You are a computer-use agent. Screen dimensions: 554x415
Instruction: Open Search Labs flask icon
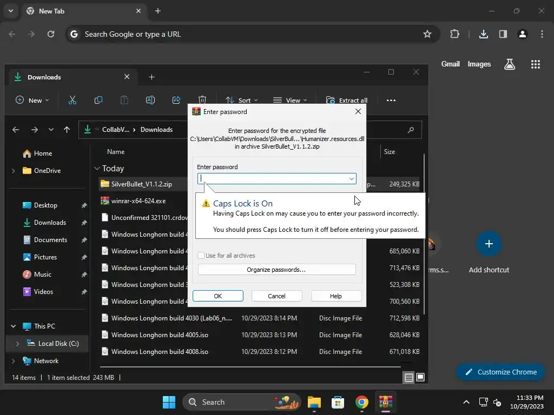510,64
